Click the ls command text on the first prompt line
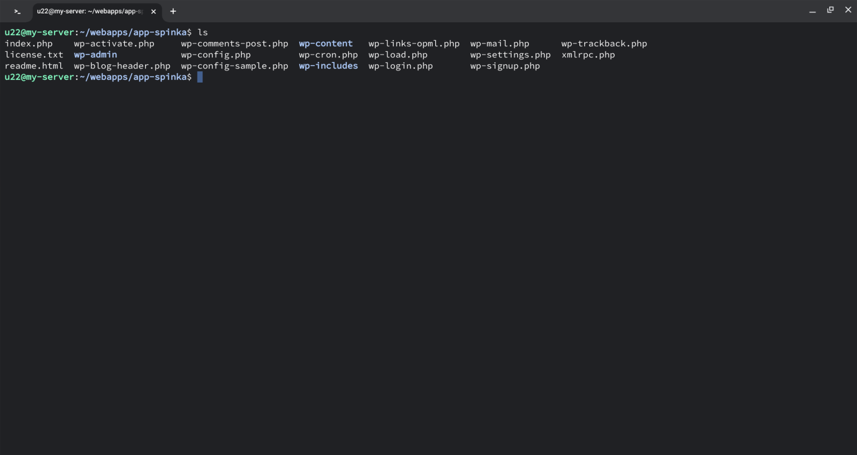 tap(203, 32)
